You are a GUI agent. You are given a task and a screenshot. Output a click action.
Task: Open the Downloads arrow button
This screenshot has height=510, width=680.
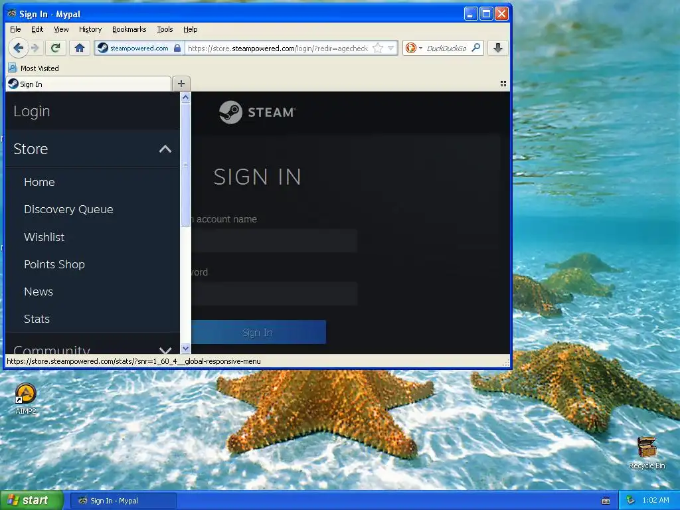coord(498,48)
